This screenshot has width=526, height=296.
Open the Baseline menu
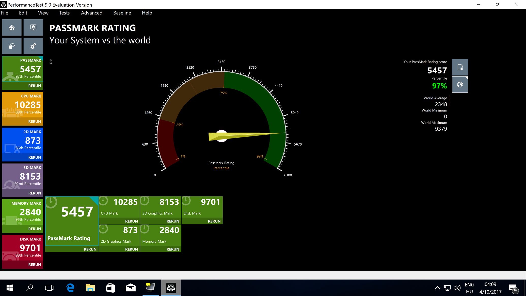click(x=122, y=13)
